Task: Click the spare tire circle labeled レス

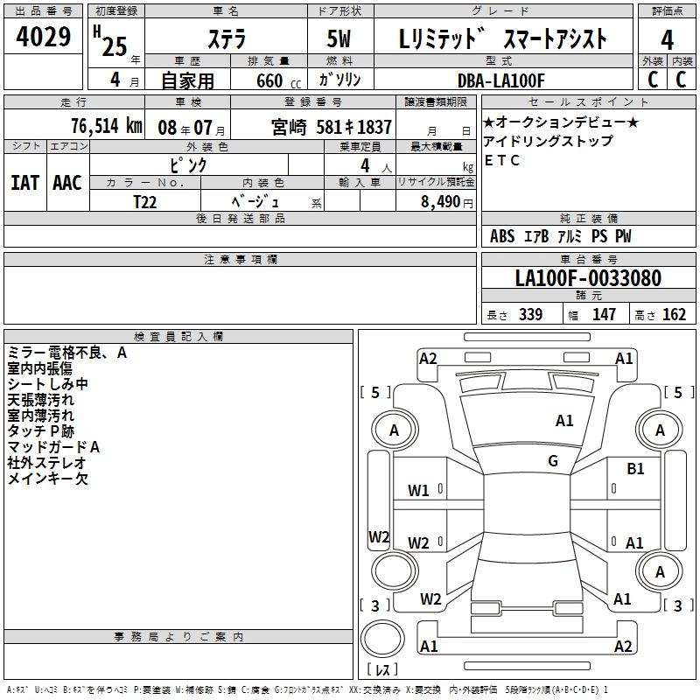Action: [x=382, y=638]
